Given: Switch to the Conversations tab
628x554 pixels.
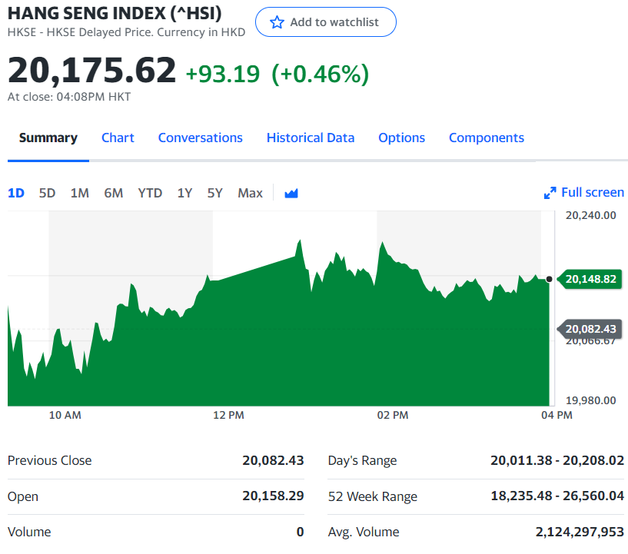Looking at the screenshot, I should pyautogui.click(x=201, y=138).
